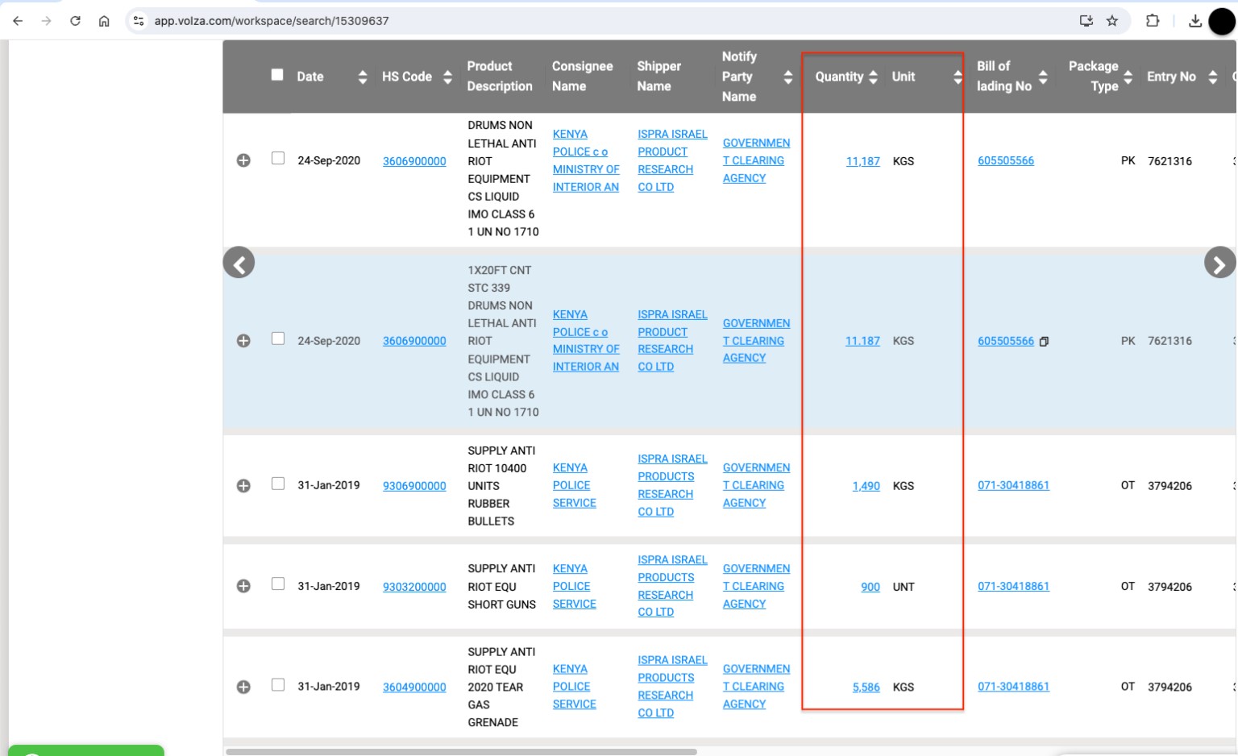This screenshot has width=1238, height=756.
Task: Open quantity 1,490 link
Action: point(866,486)
